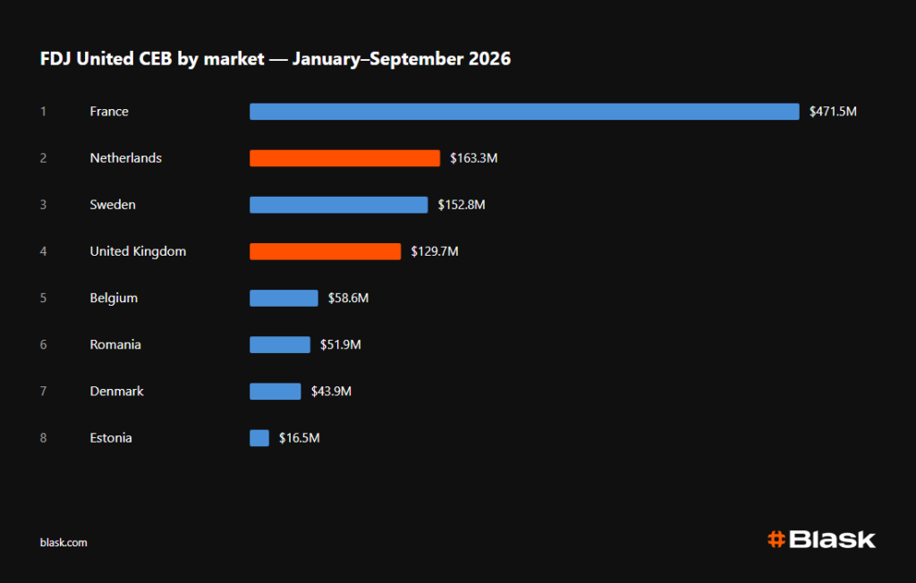
Task: Click the $471.5M value
Action: (x=833, y=112)
